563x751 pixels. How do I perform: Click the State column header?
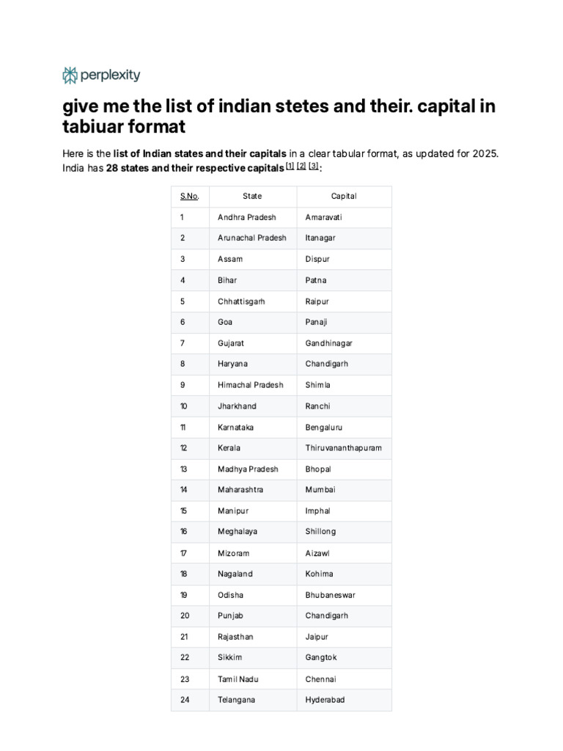(x=252, y=197)
